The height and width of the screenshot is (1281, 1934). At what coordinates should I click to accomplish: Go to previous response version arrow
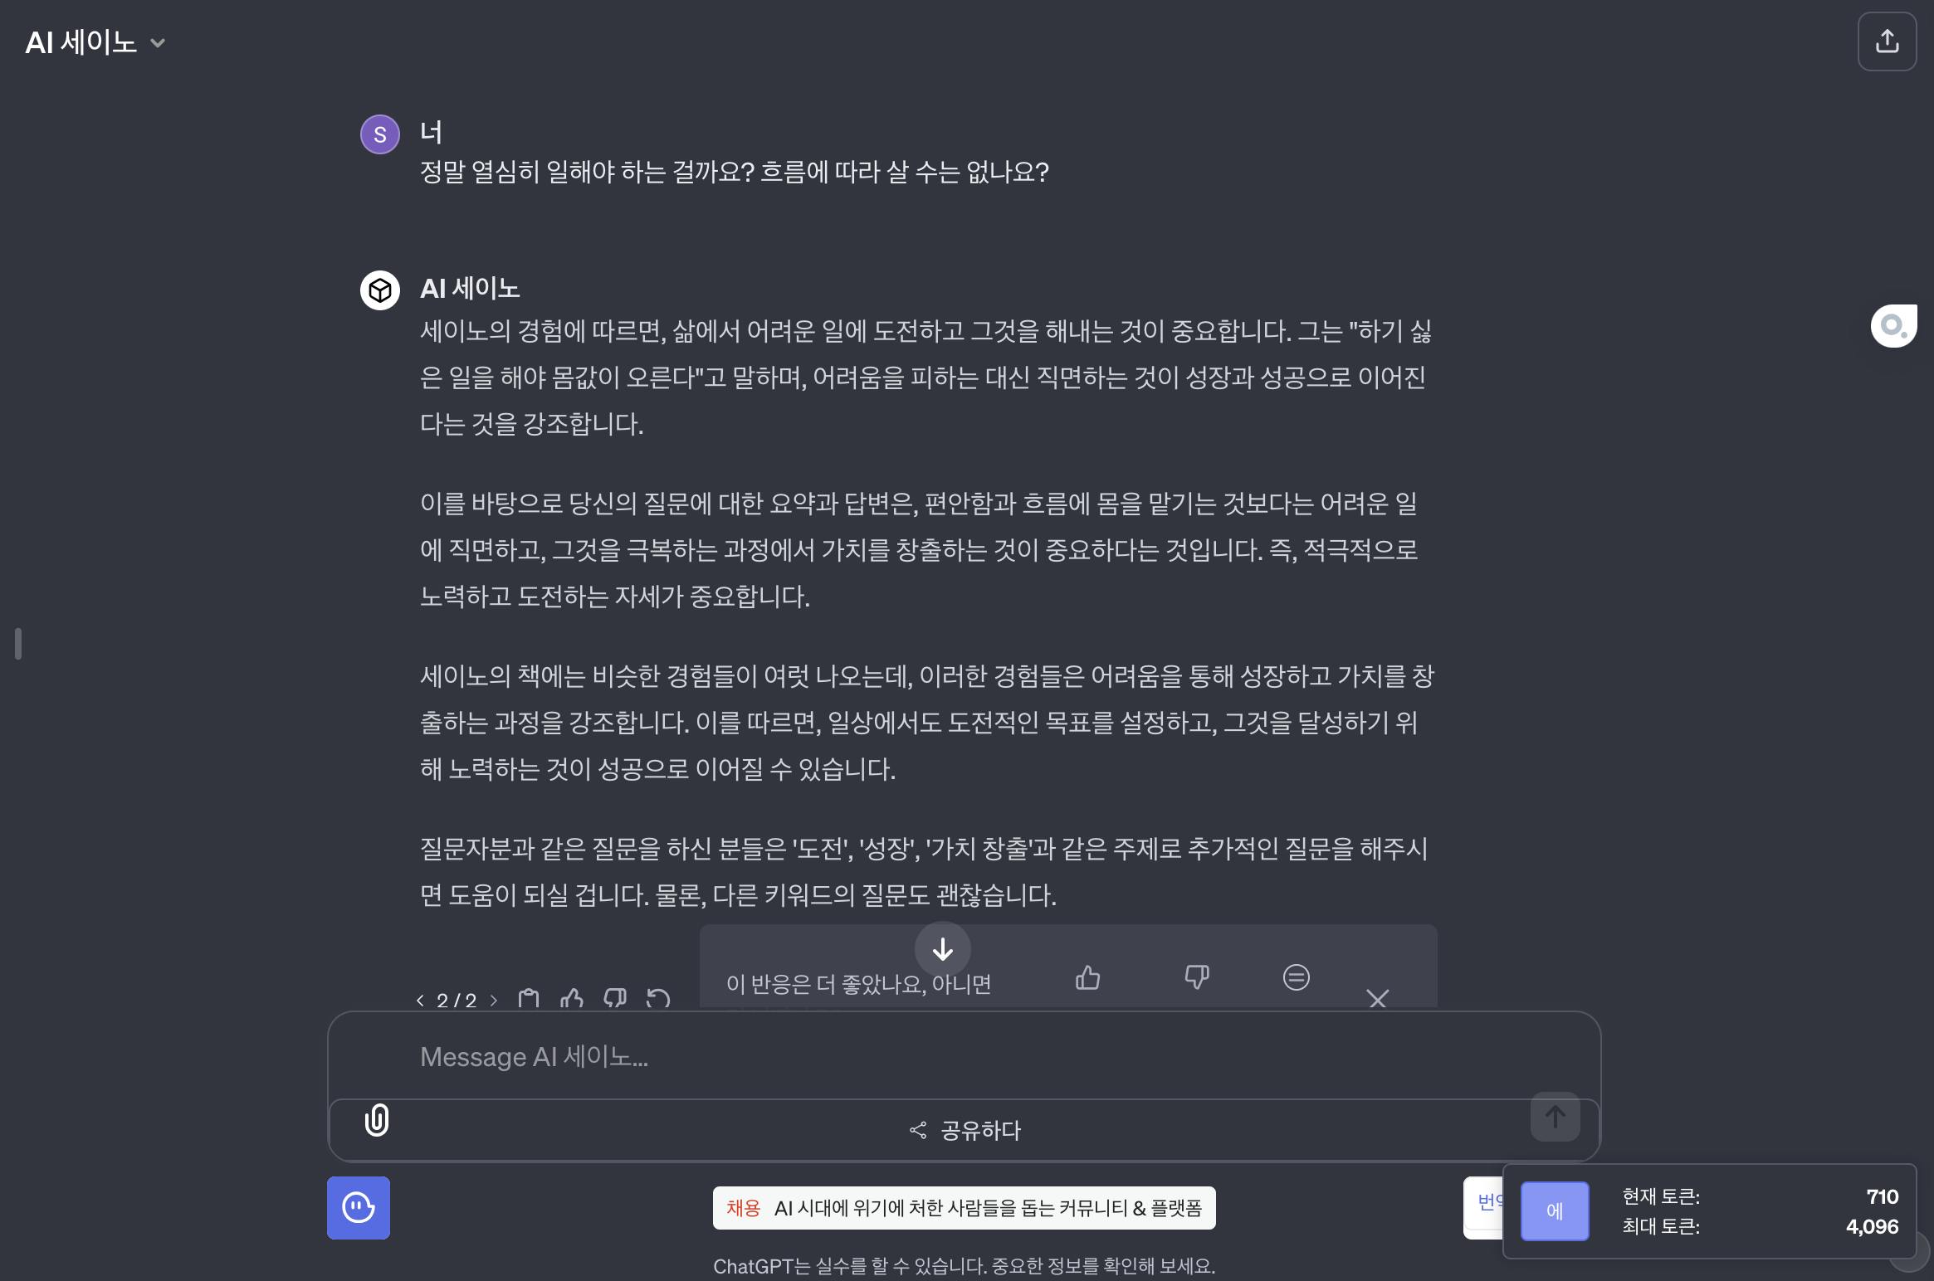[420, 1000]
